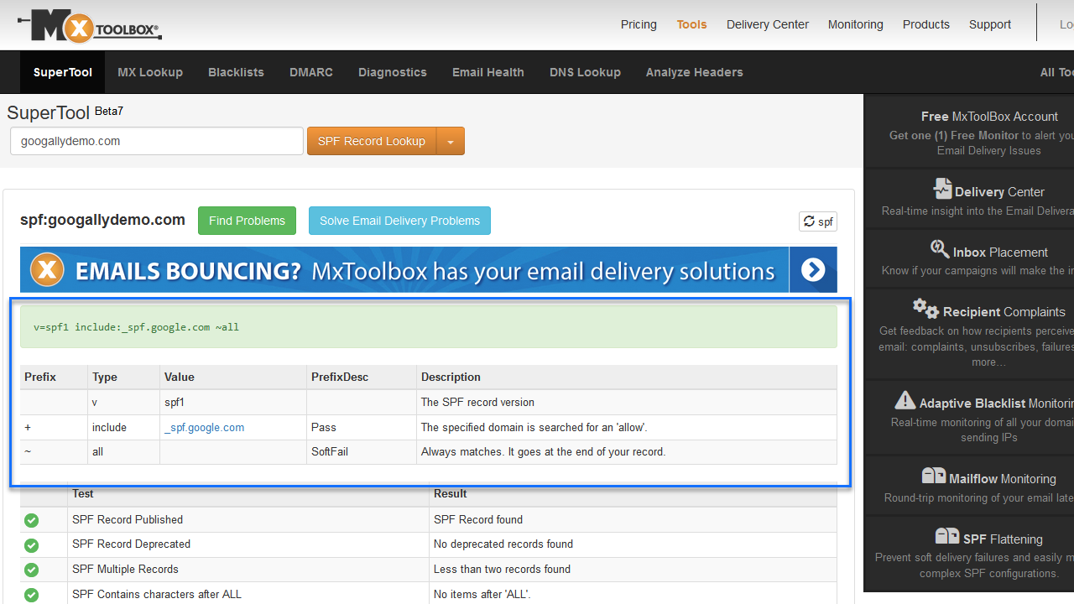This screenshot has width=1074, height=604.
Task: Click green check for SPF Record Deprecated
Action: 31,545
